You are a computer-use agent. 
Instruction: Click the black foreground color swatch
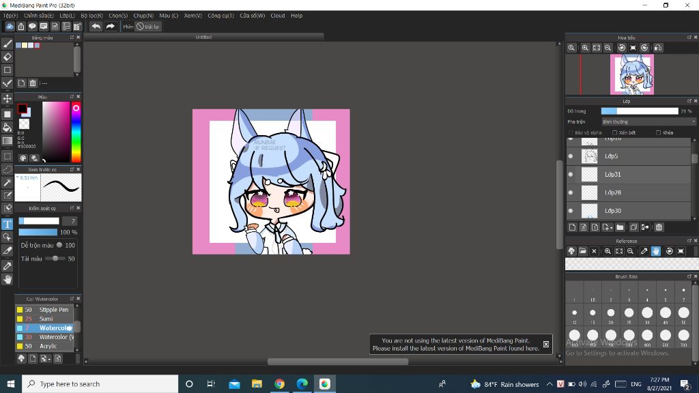tap(22, 108)
